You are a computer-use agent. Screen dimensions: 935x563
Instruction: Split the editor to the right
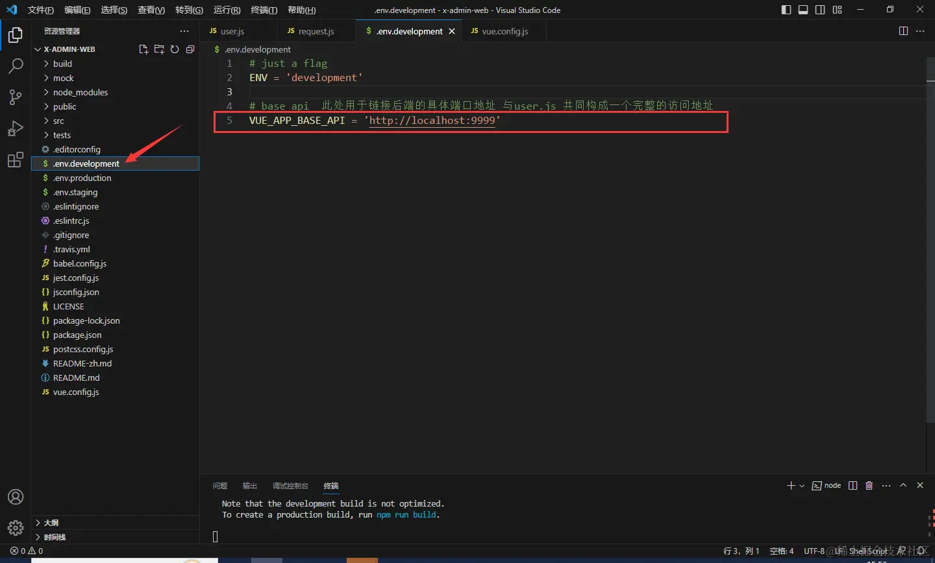click(x=903, y=31)
